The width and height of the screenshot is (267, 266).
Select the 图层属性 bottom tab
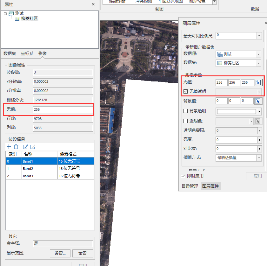click(210, 186)
